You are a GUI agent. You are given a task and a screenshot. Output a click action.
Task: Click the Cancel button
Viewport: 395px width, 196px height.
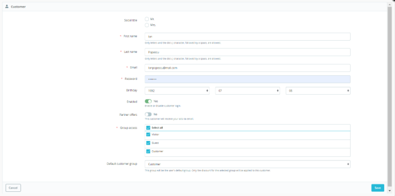tap(13, 188)
